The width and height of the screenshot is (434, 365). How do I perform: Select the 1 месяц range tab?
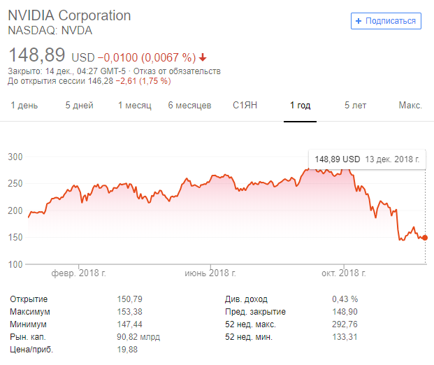pyautogui.click(x=134, y=106)
